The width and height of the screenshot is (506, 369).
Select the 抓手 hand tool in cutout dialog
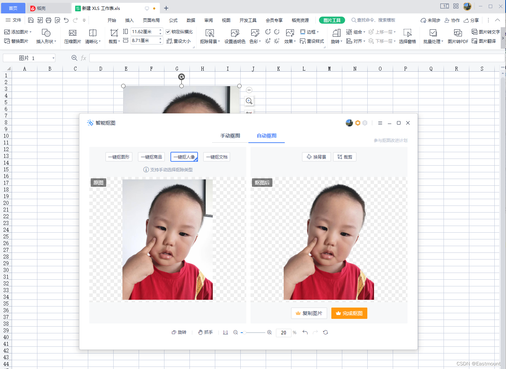click(x=205, y=332)
